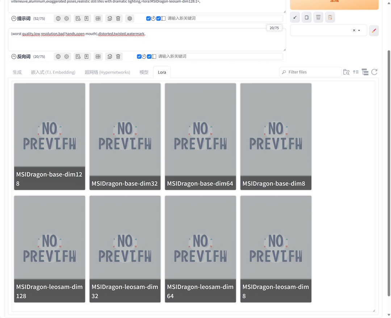
Task: Click the ChatGPT icon in the prompt toolbar
Action: coord(130,18)
